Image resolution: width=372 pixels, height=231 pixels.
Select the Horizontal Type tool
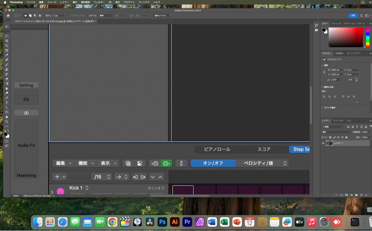[x=7, y=103]
